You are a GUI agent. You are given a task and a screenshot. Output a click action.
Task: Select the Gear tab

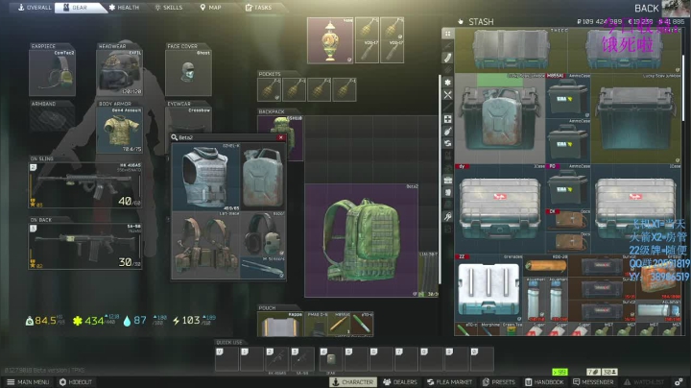[x=80, y=8]
